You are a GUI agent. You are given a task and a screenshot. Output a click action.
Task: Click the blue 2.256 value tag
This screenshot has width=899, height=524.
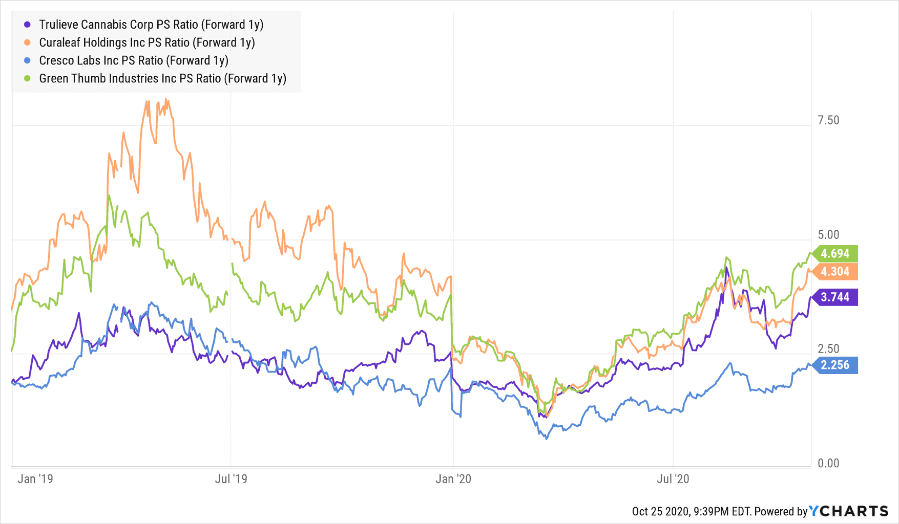(834, 365)
